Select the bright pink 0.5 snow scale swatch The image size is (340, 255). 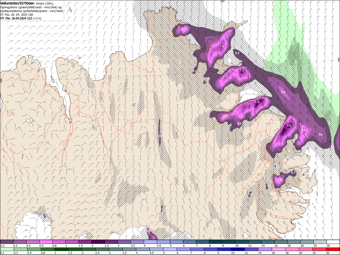(46, 242)
